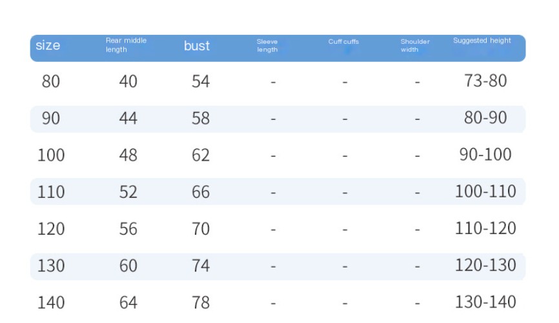
Task: Click the 'Suggested height' header
Action: point(482,41)
